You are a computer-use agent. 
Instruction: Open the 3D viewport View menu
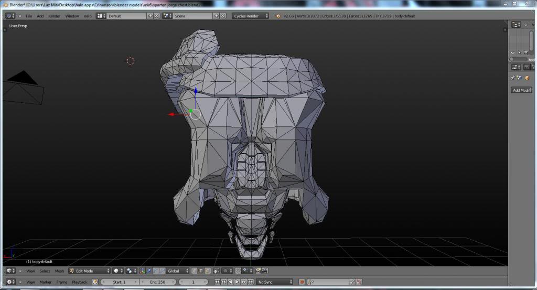pos(30,271)
